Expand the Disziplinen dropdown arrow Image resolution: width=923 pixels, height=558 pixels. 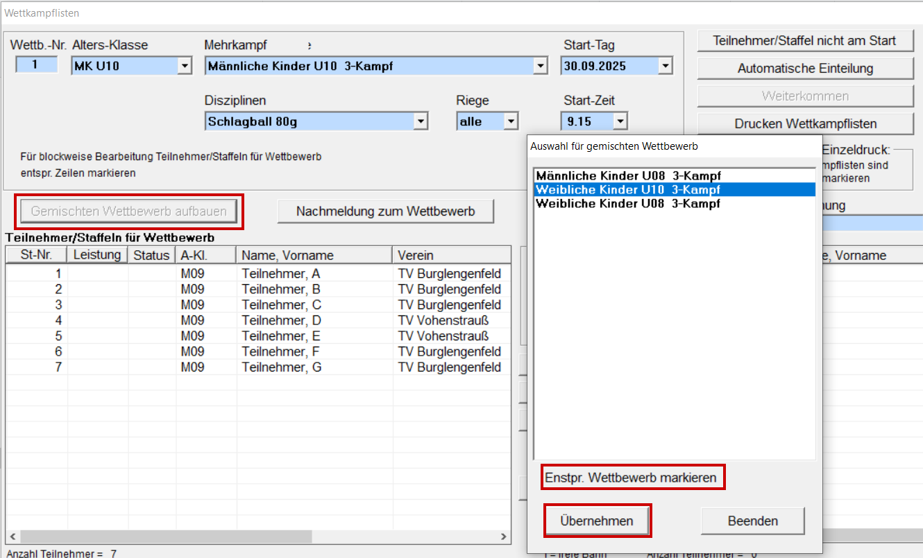(x=421, y=122)
